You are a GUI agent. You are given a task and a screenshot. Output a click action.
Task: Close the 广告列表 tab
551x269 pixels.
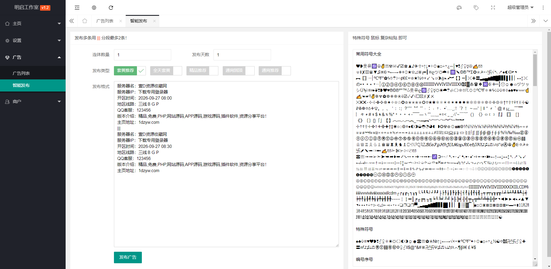point(121,21)
